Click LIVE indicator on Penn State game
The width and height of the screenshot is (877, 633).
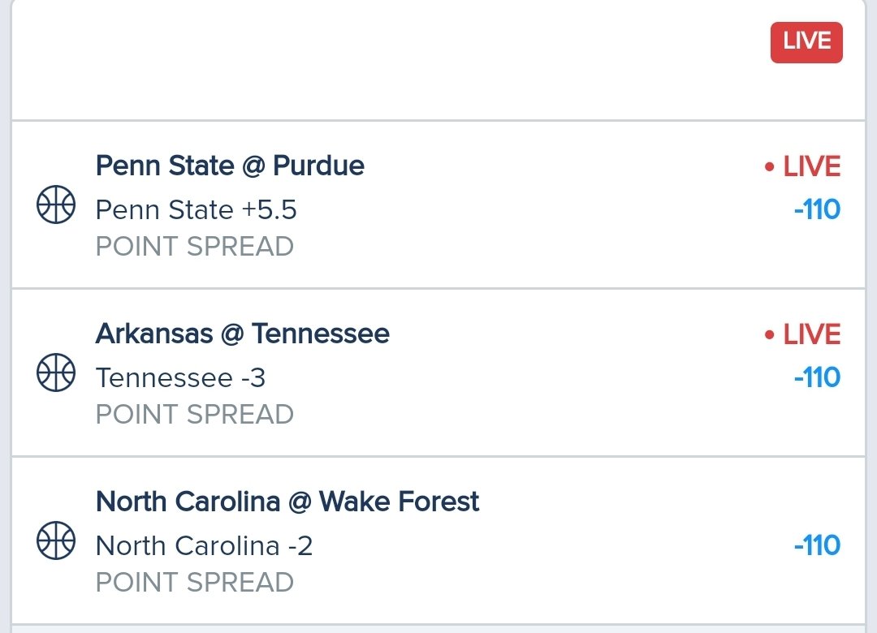click(802, 166)
